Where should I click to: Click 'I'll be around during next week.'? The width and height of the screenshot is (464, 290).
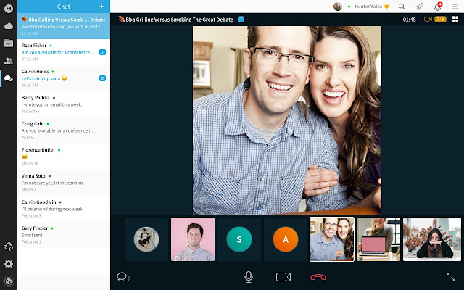point(52,209)
